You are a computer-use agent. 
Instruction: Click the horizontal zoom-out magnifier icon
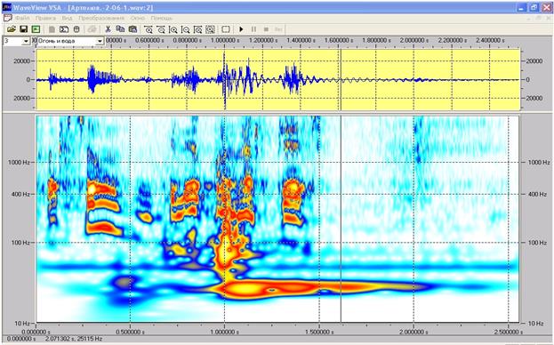pyautogui.click(x=161, y=29)
